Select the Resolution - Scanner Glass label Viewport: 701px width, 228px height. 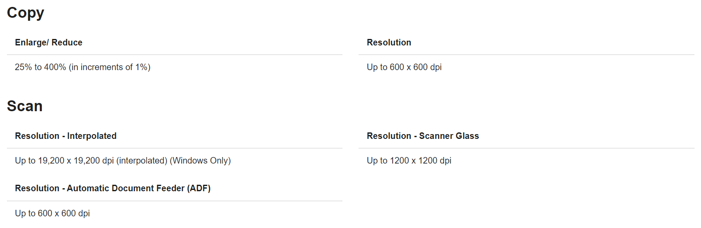click(x=423, y=136)
